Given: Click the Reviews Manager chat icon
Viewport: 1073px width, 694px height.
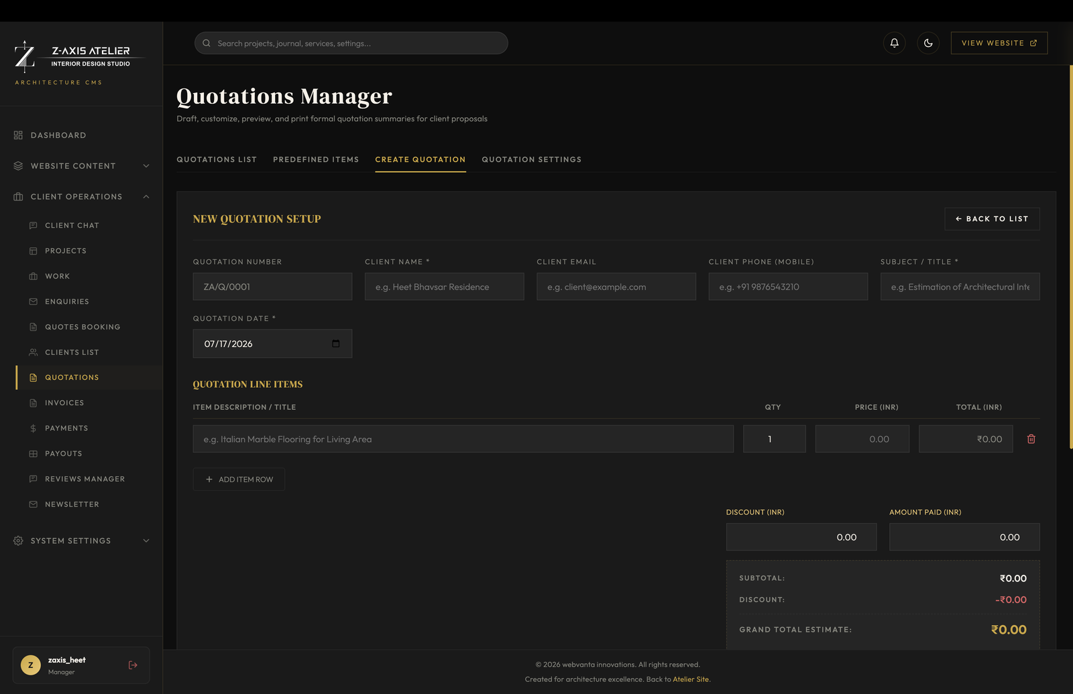Looking at the screenshot, I should coord(34,479).
